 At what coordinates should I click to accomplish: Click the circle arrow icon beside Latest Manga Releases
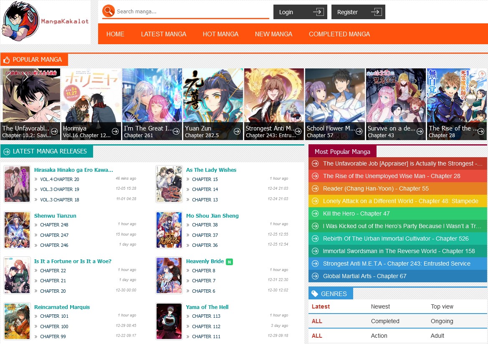pos(7,152)
